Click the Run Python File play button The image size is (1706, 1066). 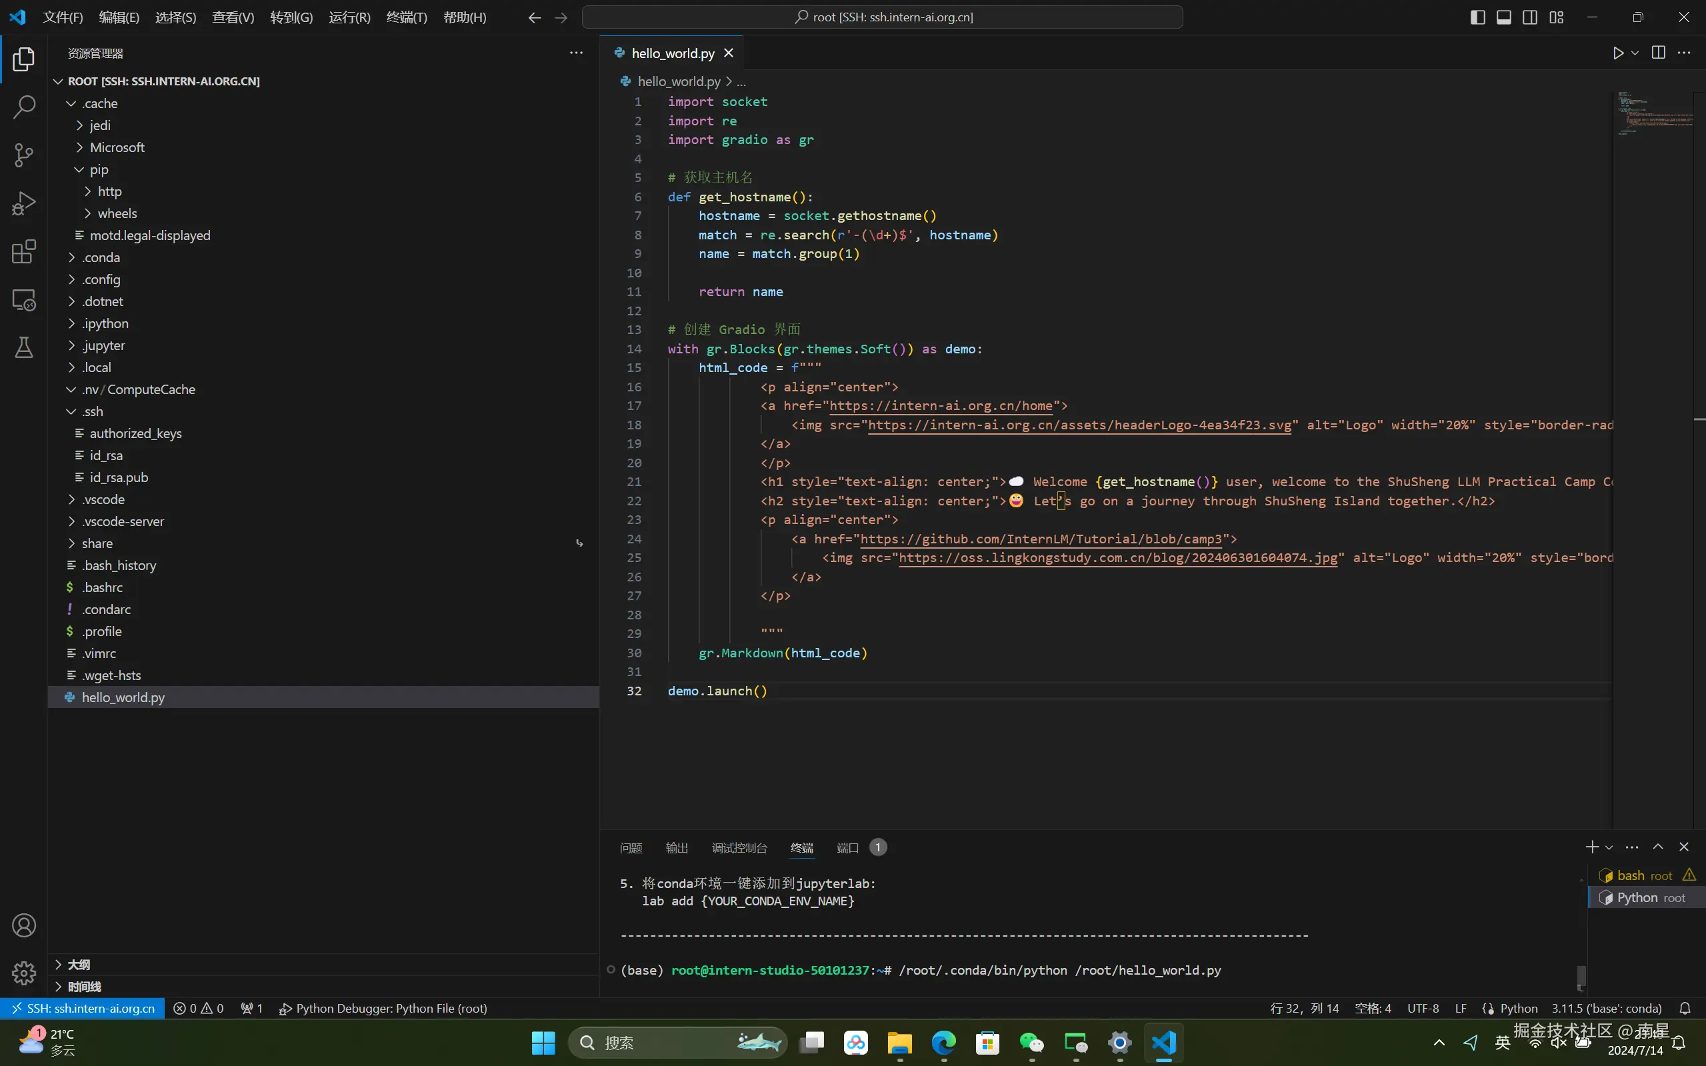coord(1618,53)
